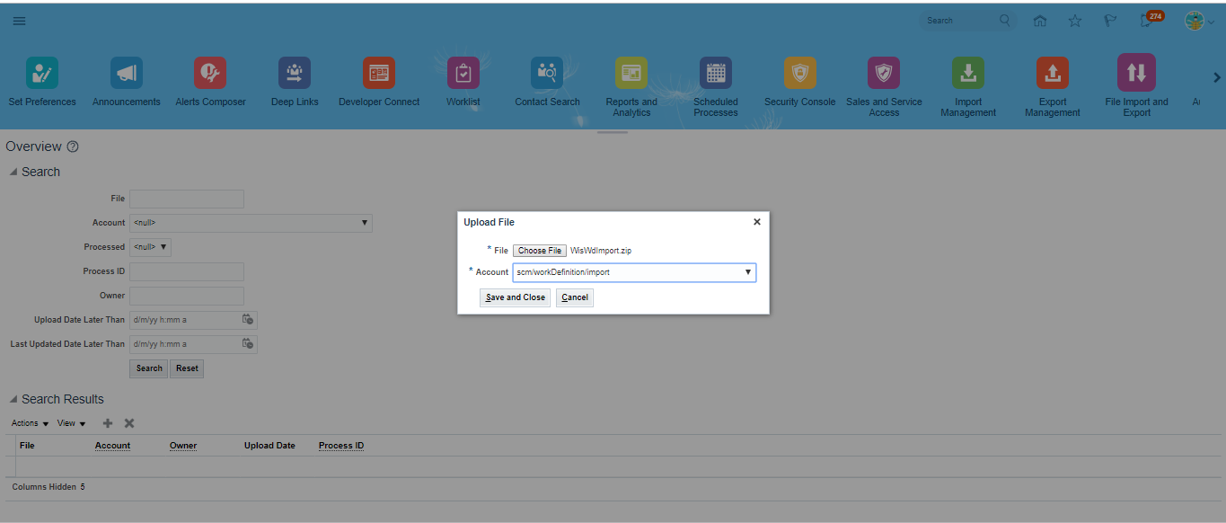
Task: Open the View menu in Search Results
Action: (x=70, y=422)
